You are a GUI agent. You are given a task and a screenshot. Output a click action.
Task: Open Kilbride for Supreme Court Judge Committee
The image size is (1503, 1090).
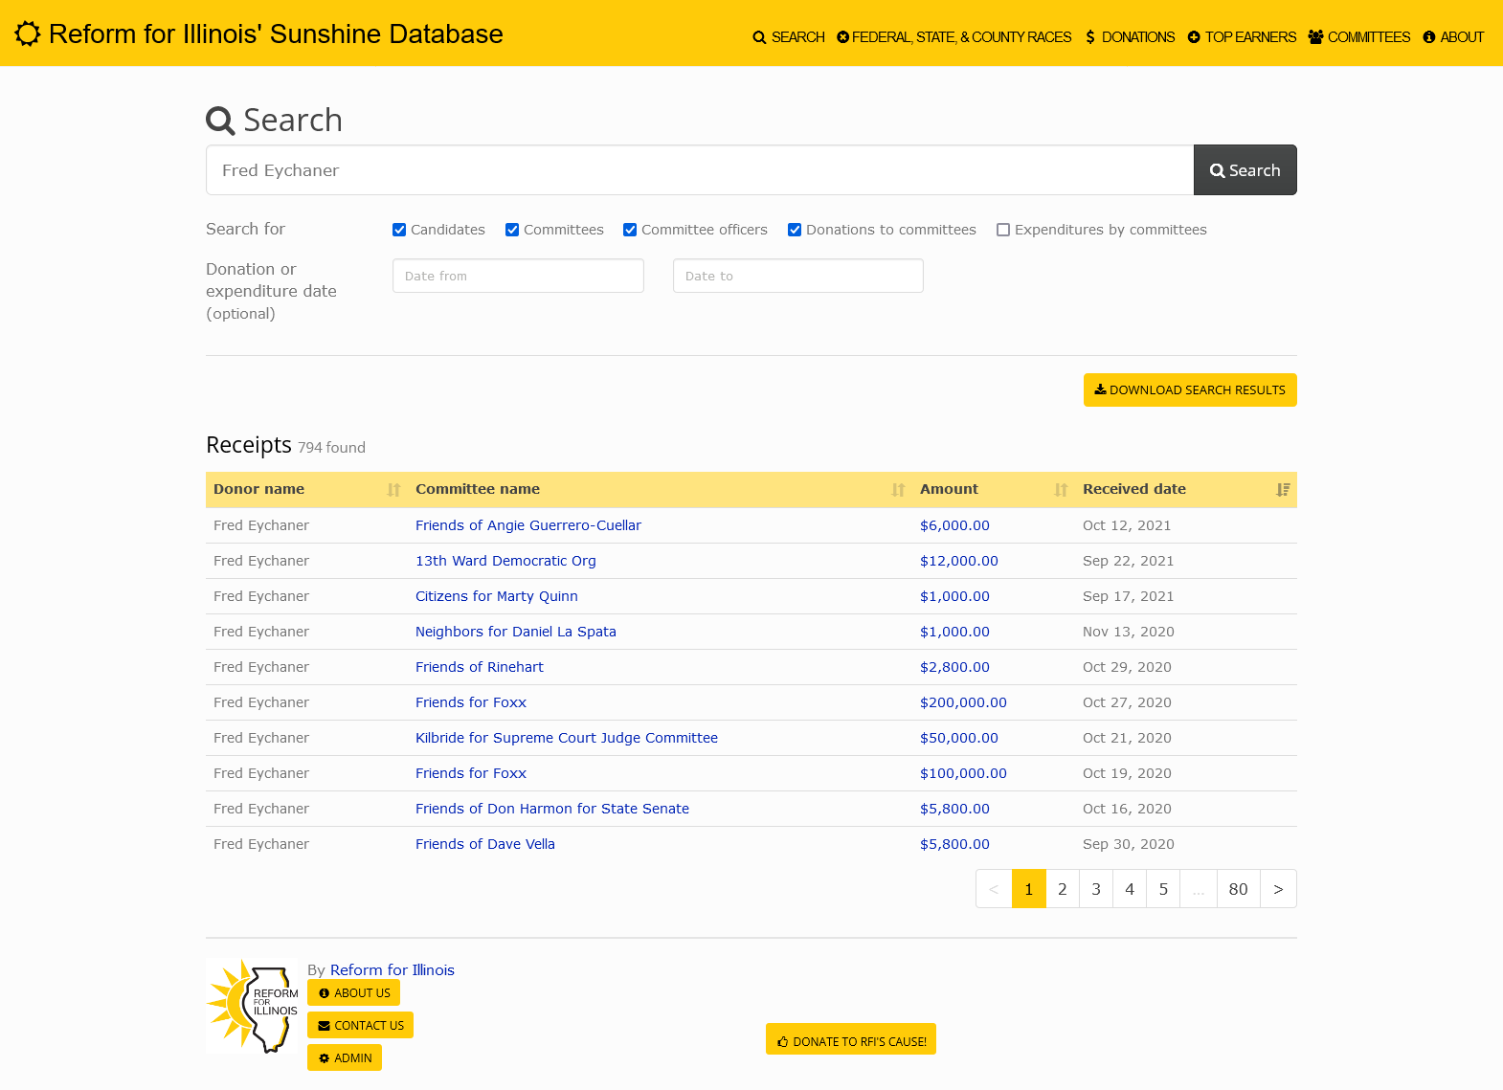click(x=567, y=738)
